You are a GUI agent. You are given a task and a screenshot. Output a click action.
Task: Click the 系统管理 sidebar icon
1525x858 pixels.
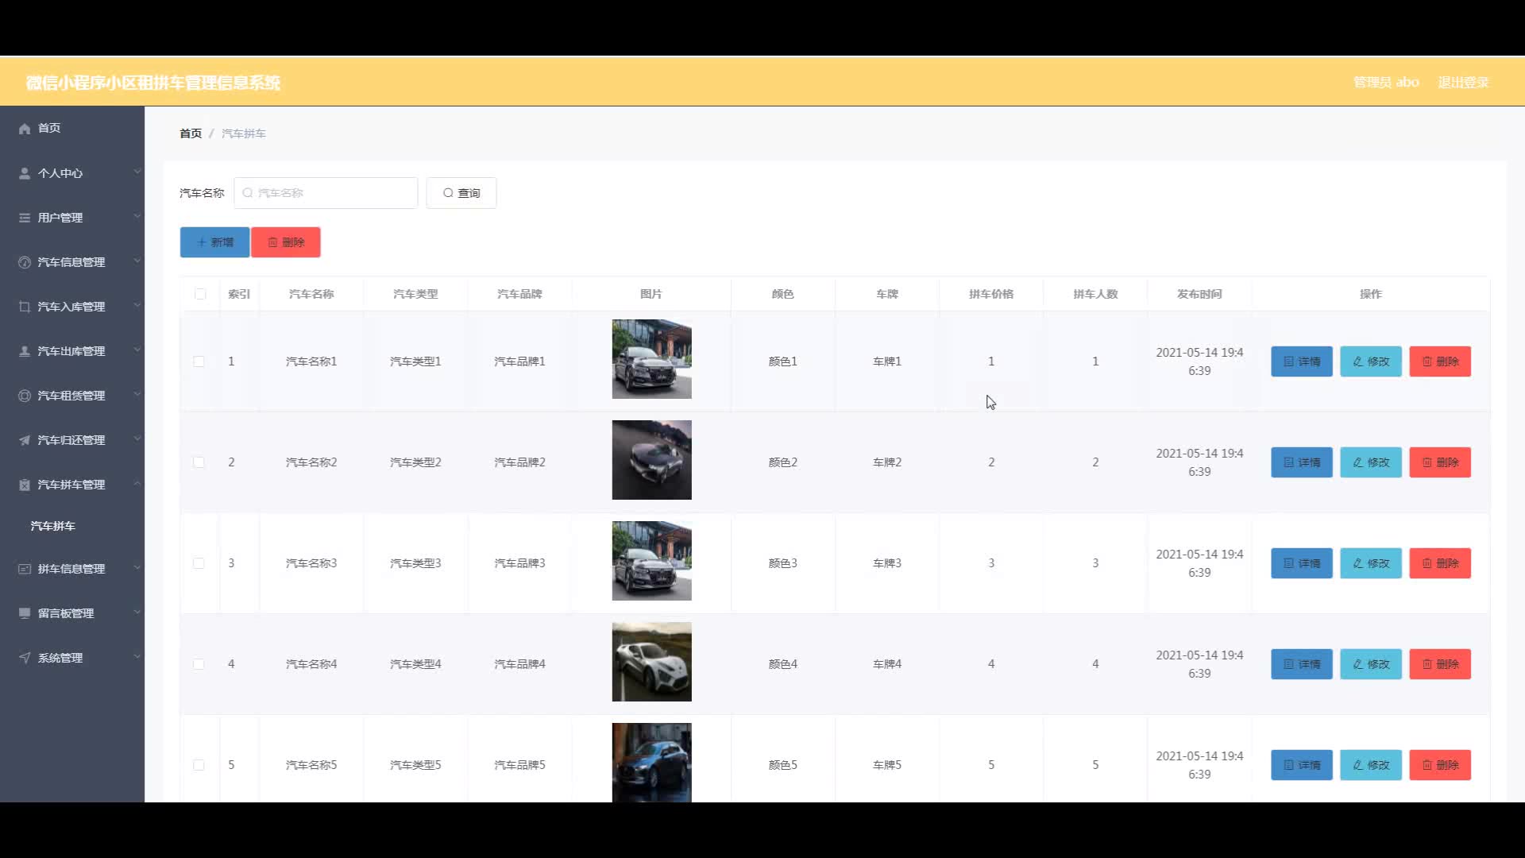[x=25, y=658]
